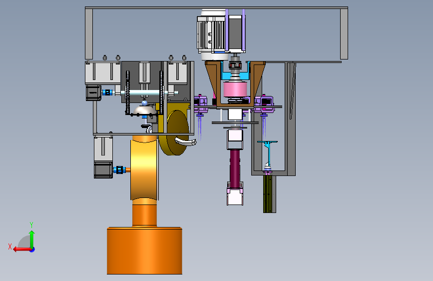Click the red "X" axis label
433x281 pixels.
(x=10, y=246)
